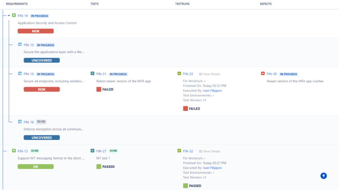Click the FIN-27 test type icon
This screenshot has height=193, width=347.
click(93, 151)
